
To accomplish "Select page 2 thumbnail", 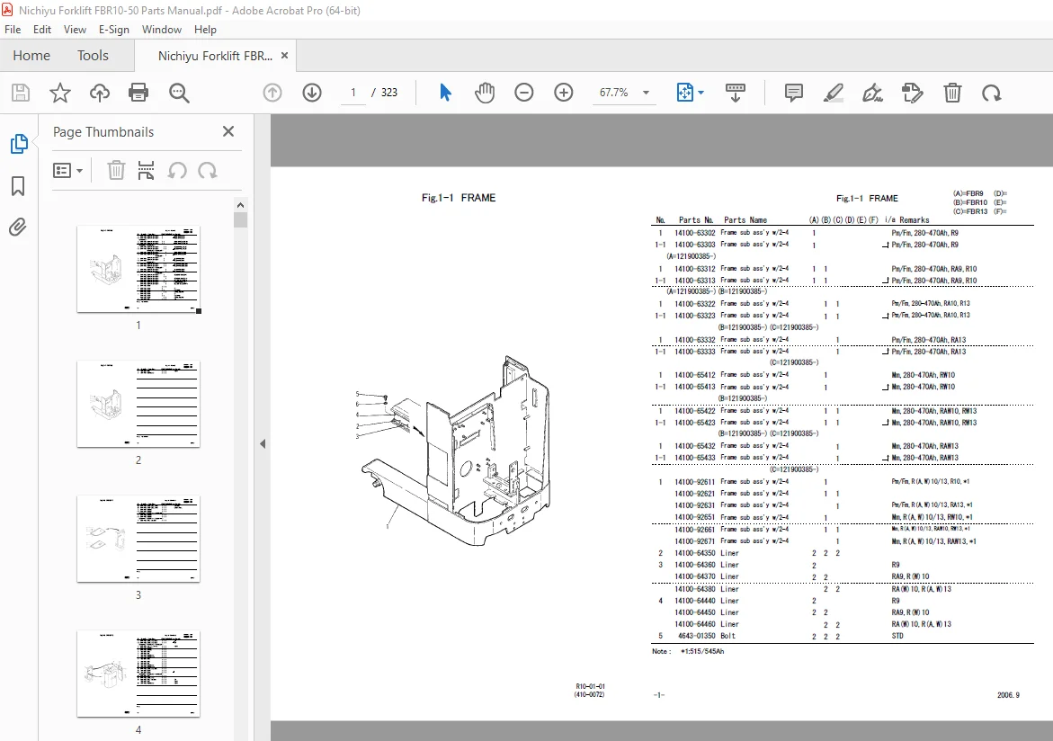I will point(138,404).
